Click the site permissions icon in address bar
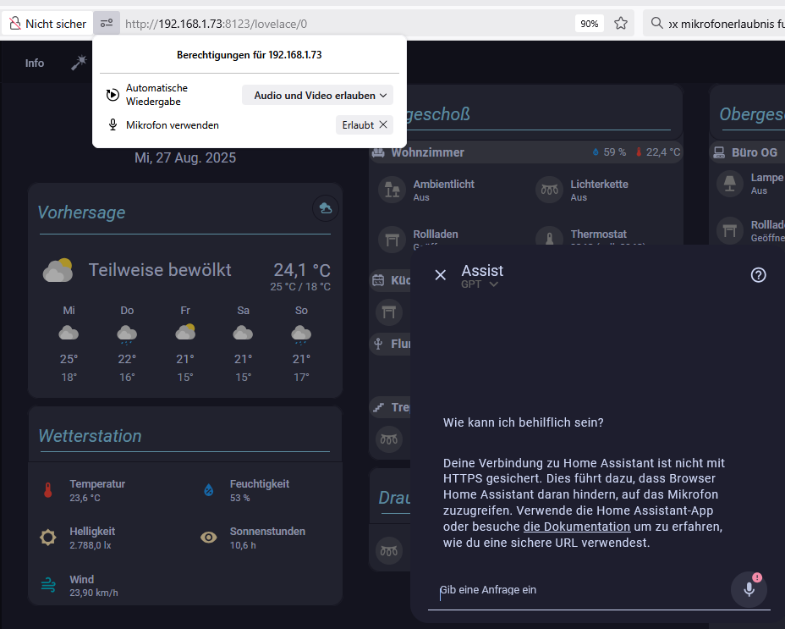The width and height of the screenshot is (785, 629). click(x=107, y=23)
